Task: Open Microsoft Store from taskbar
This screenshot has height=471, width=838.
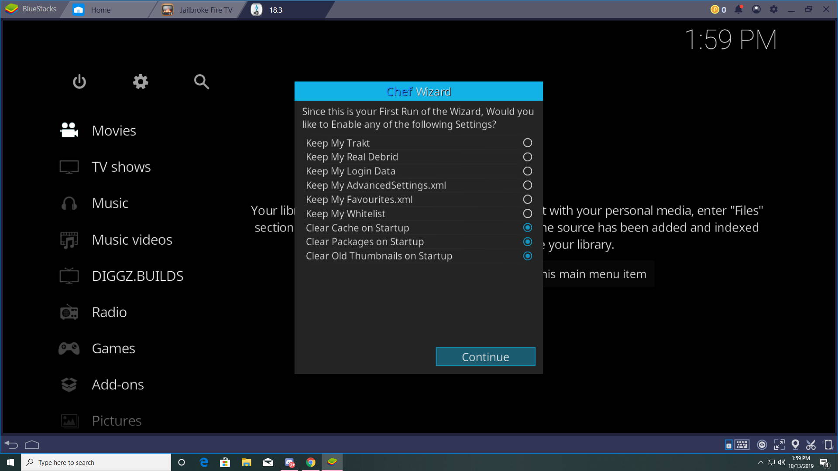Action: pos(225,462)
